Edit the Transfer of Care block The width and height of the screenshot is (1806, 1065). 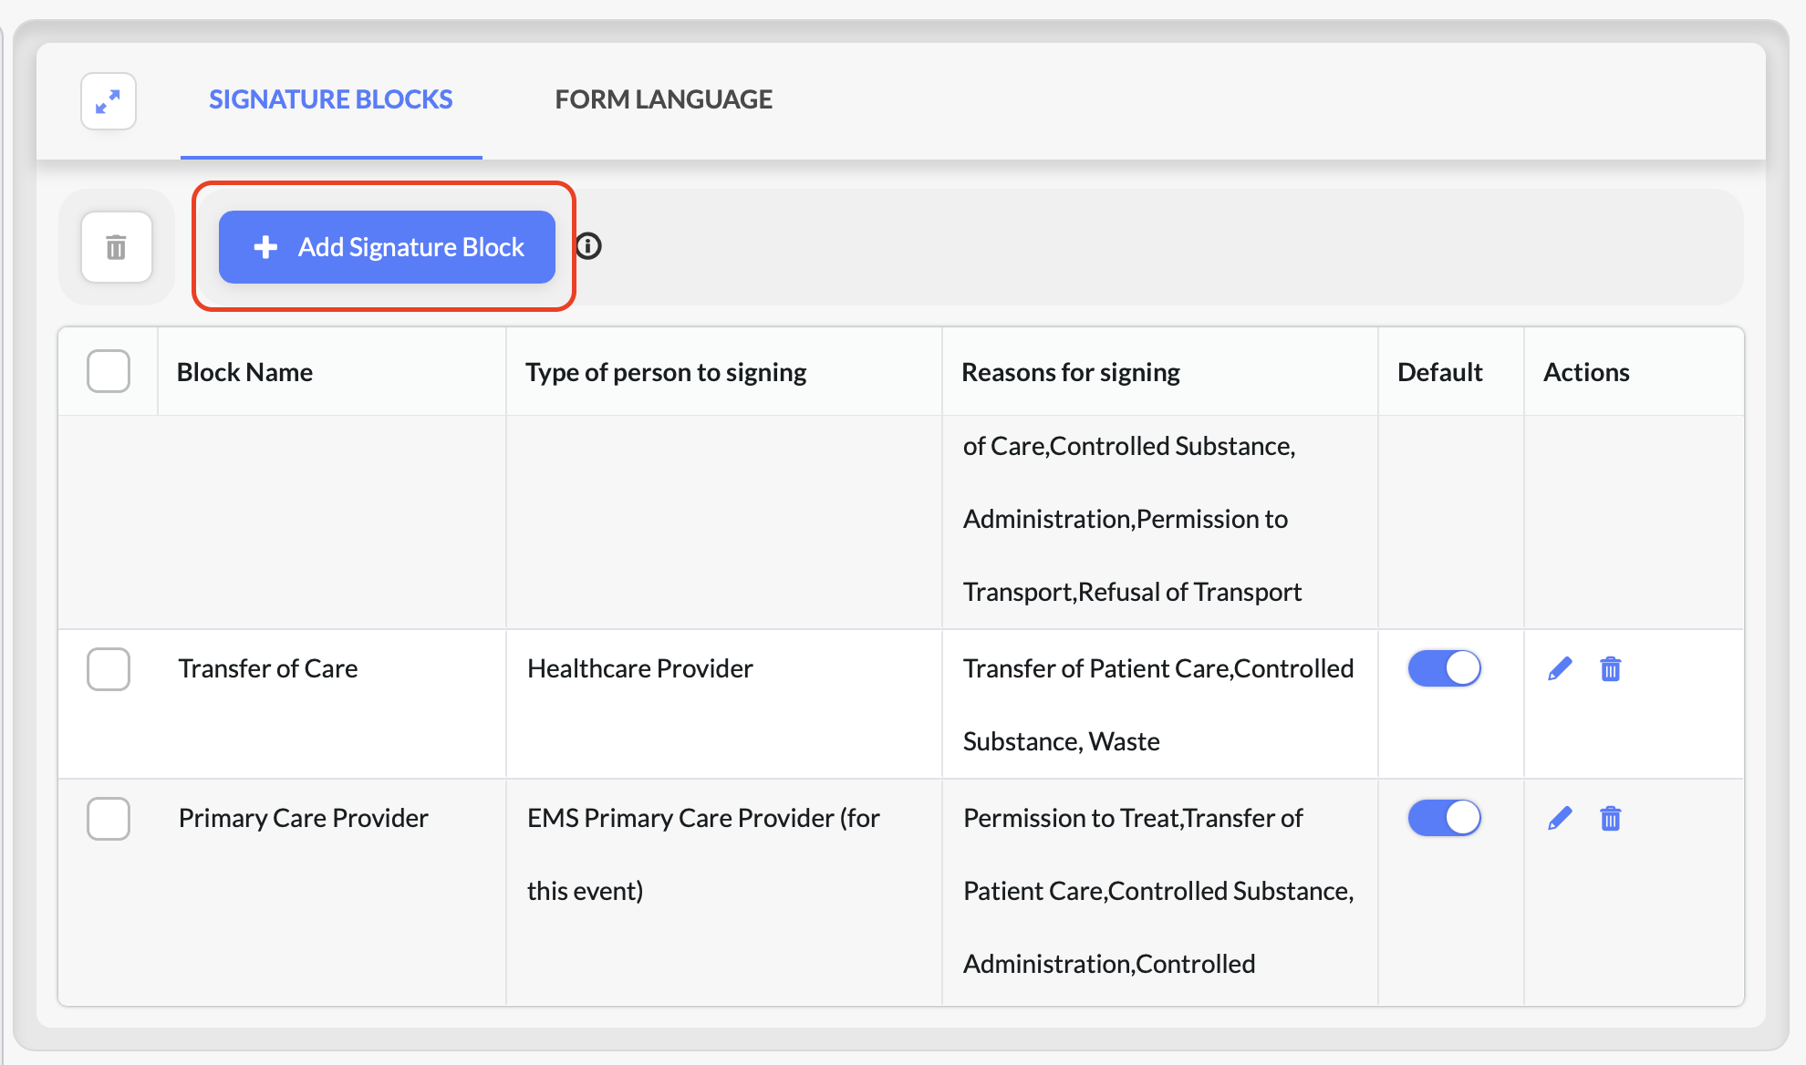point(1560,668)
